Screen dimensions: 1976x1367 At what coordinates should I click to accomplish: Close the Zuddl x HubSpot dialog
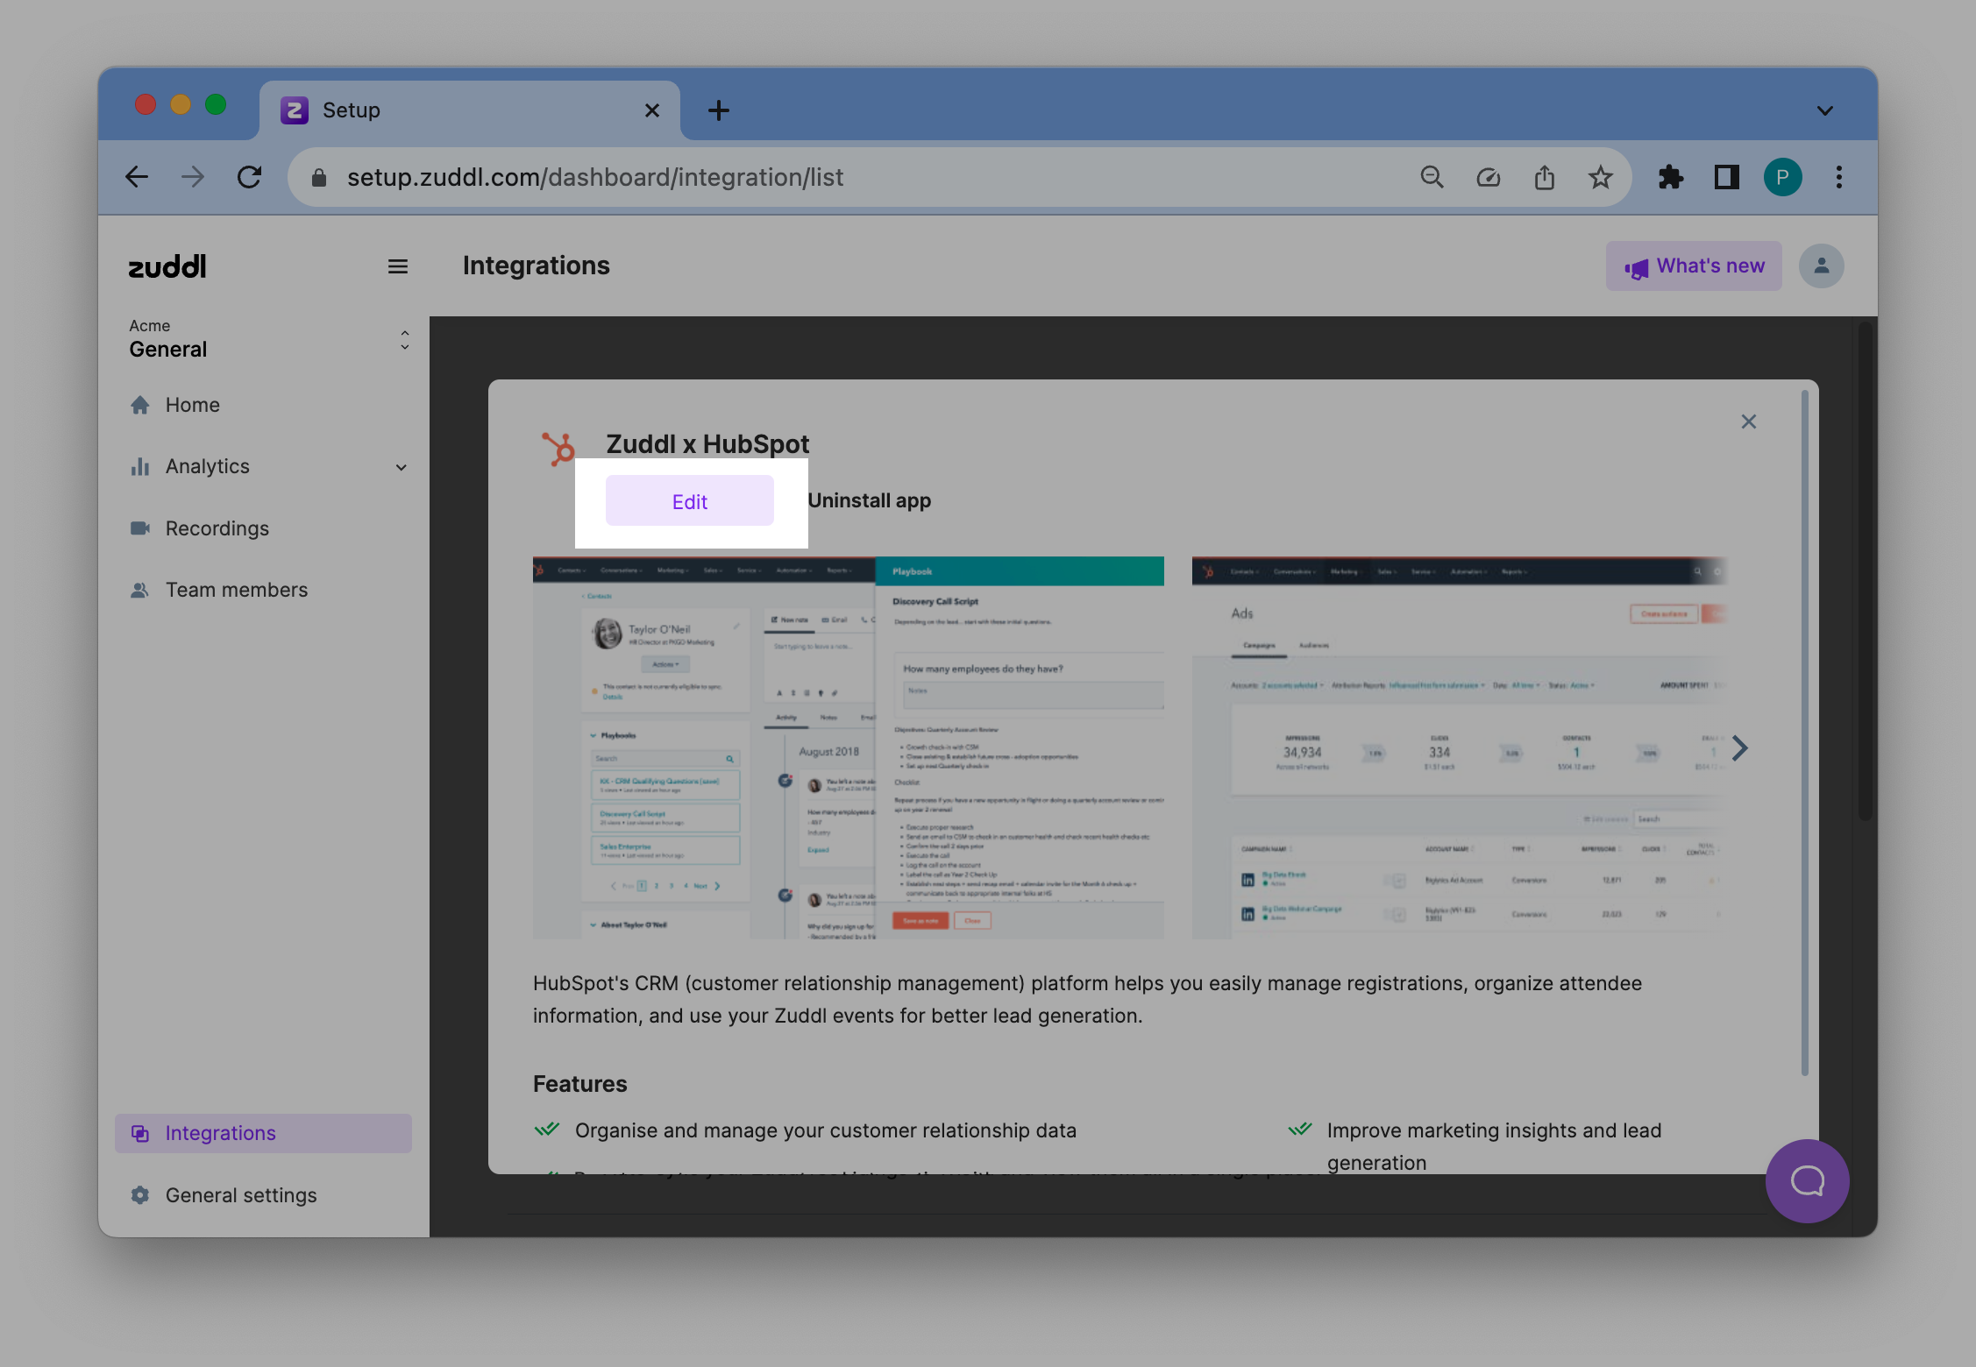[x=1748, y=421]
